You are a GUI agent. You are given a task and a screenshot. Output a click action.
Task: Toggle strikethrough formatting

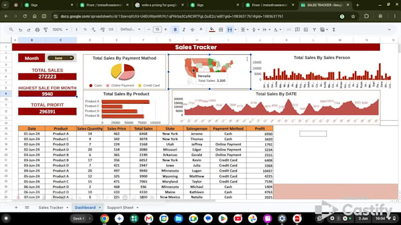pos(192,29)
